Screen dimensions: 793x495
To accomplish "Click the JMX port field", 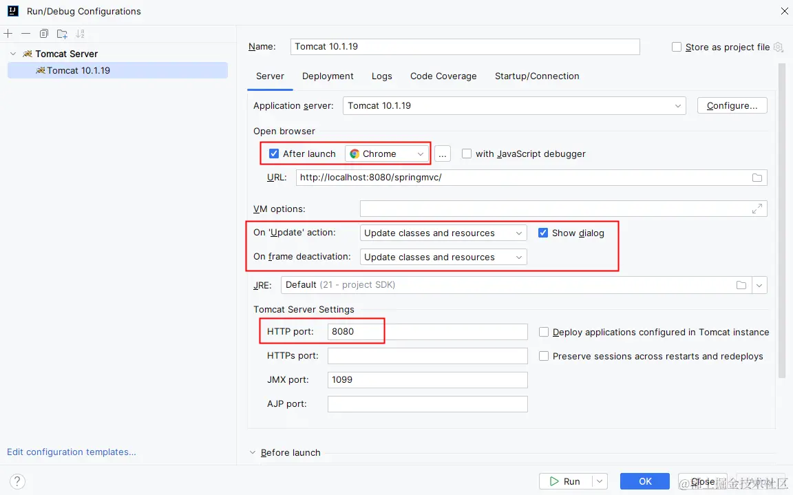I will (x=428, y=380).
